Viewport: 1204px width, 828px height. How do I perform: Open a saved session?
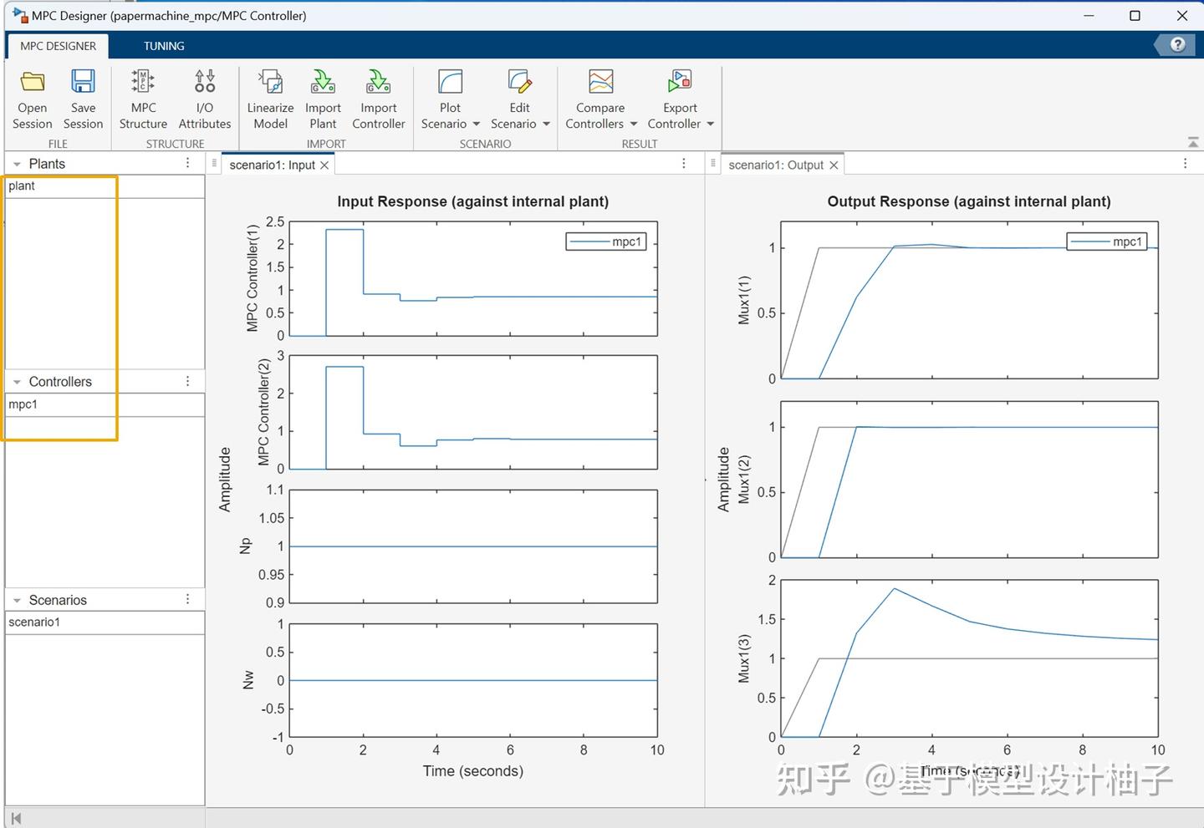[32, 96]
